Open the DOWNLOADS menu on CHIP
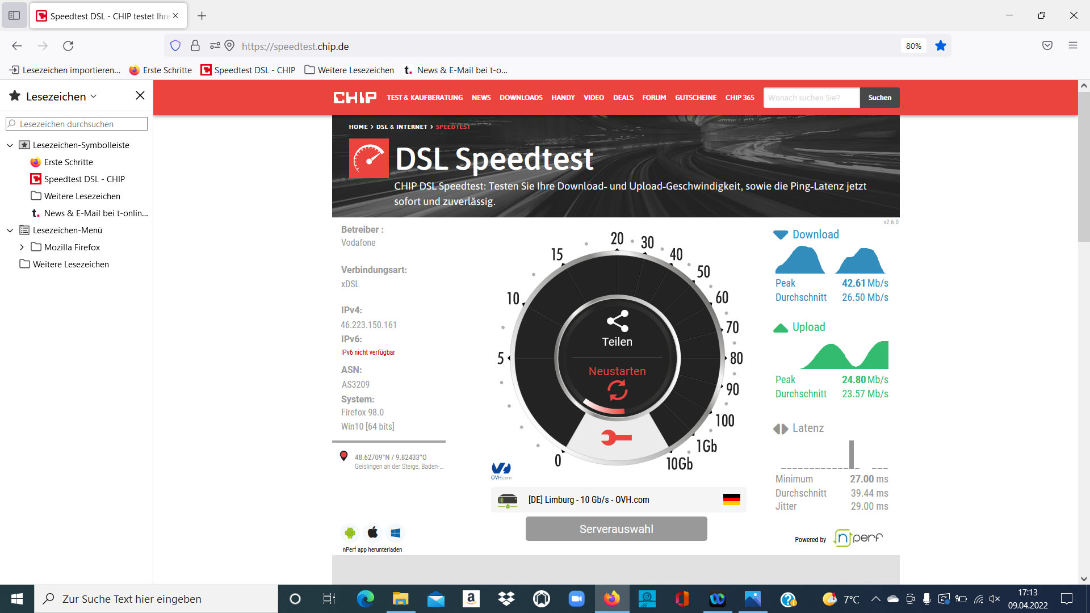The height and width of the screenshot is (613, 1090). [x=521, y=98]
